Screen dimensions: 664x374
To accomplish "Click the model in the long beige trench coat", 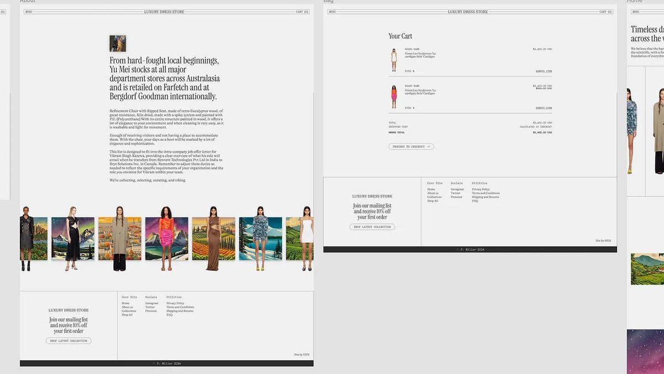I will (x=120, y=238).
